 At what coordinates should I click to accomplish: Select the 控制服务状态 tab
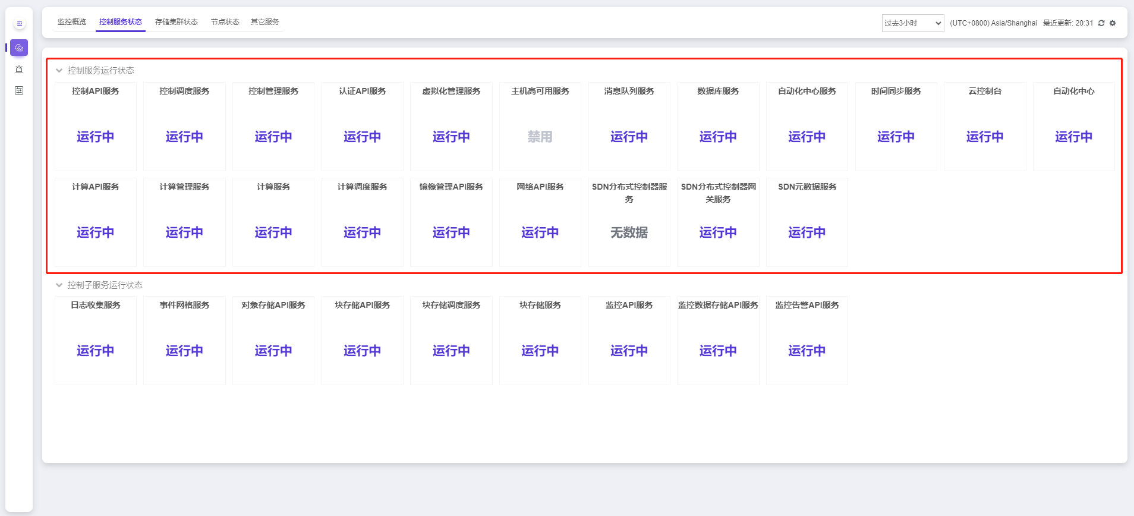pyautogui.click(x=121, y=22)
